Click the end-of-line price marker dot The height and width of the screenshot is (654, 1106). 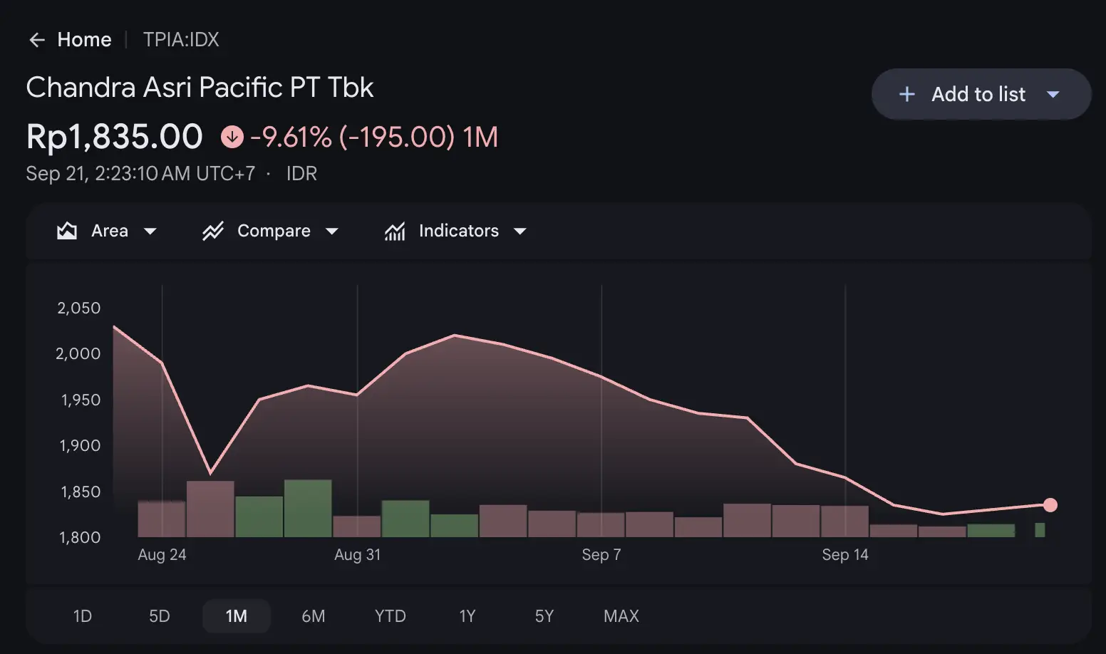coord(1050,505)
